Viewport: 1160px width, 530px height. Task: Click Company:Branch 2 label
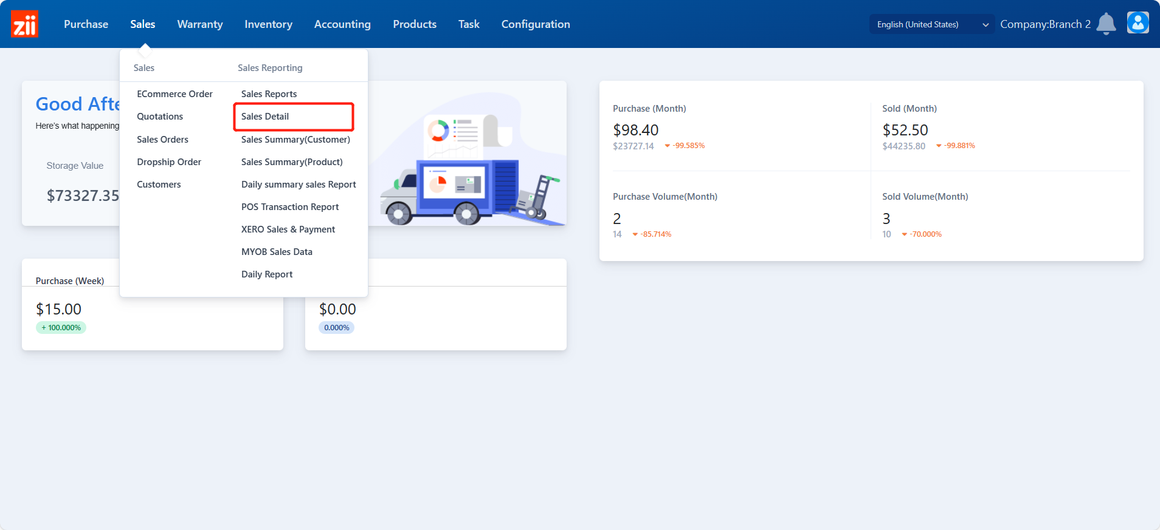pos(1045,24)
